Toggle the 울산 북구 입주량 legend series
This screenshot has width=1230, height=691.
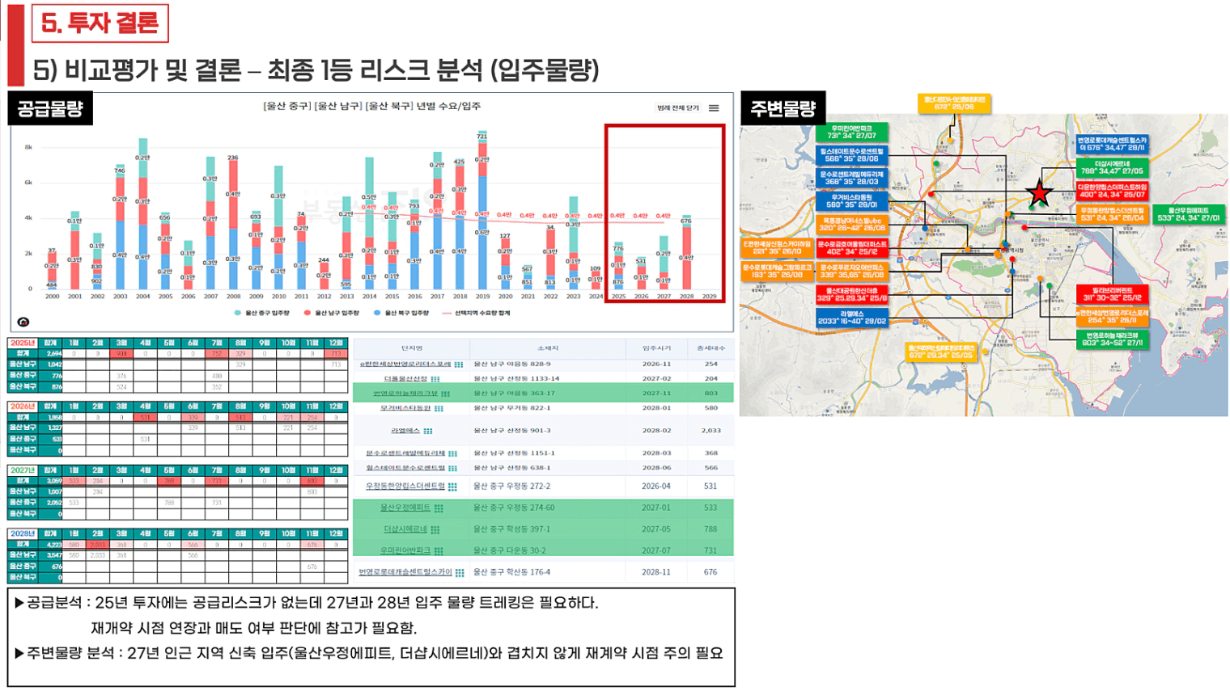403,313
